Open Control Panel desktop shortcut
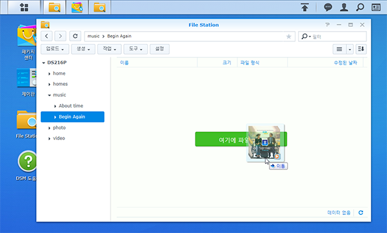This screenshot has height=233, width=387. tap(26, 83)
